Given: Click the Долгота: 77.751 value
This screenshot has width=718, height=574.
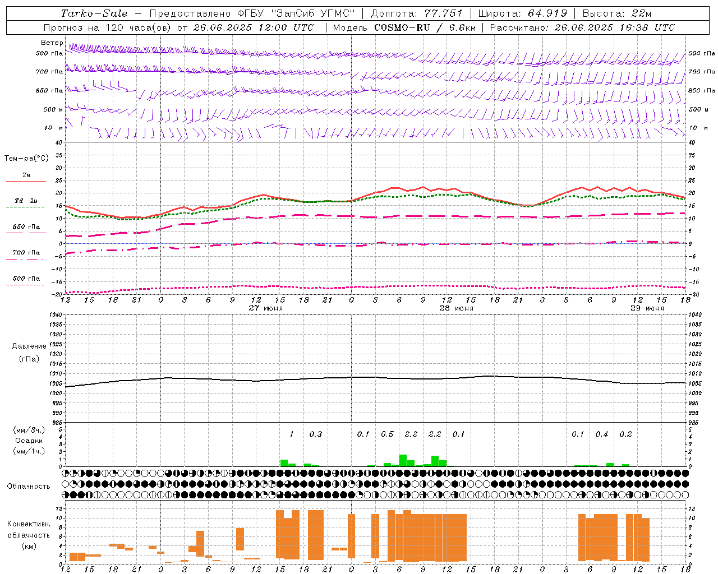Looking at the screenshot, I should tap(417, 13).
